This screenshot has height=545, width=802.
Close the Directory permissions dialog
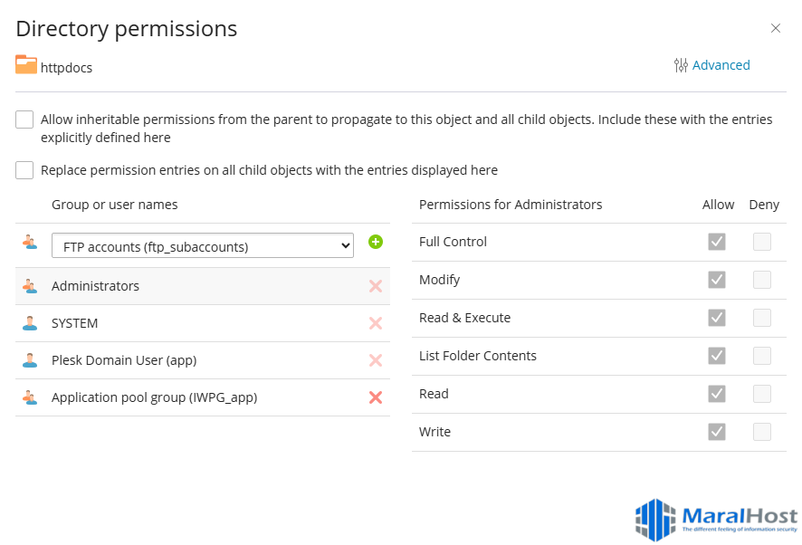click(776, 28)
